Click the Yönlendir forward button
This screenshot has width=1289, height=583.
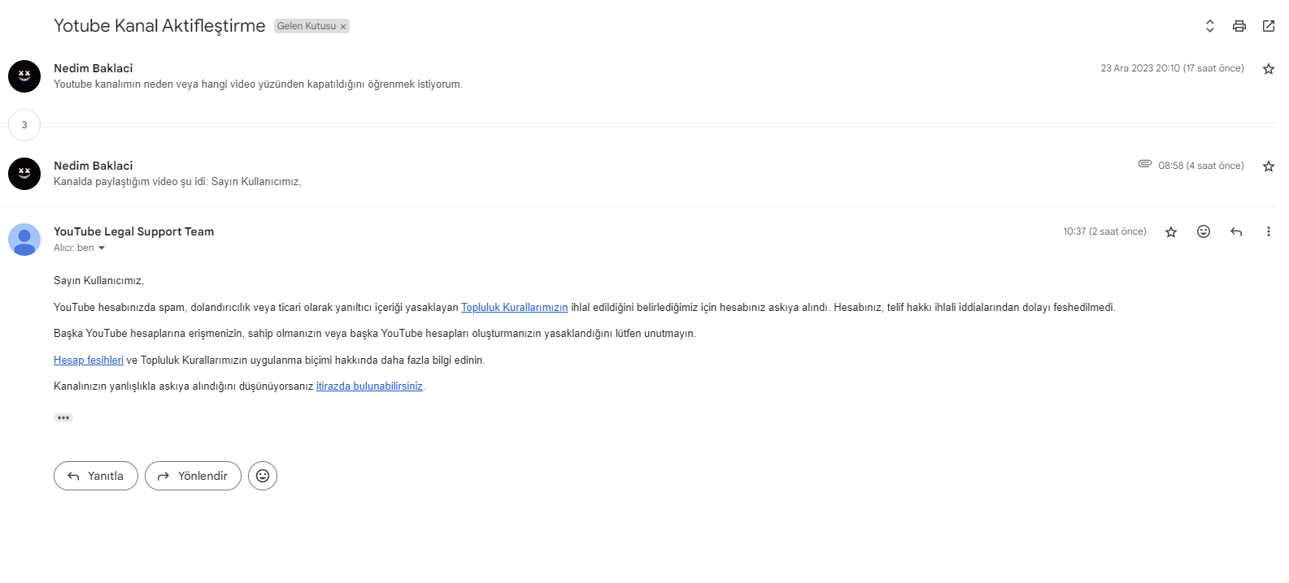[193, 476]
